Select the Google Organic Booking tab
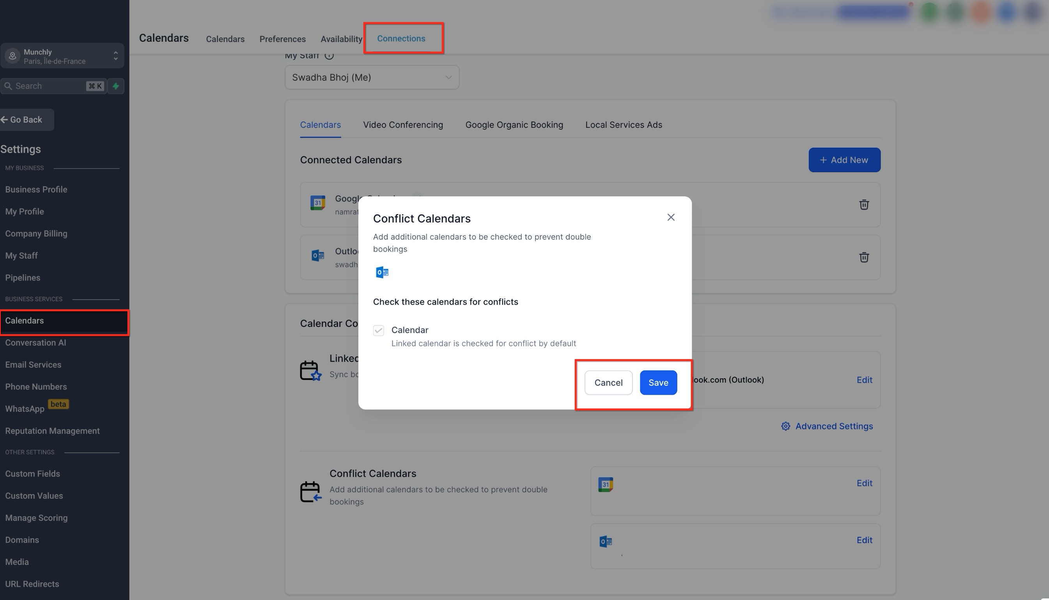This screenshot has width=1049, height=600. click(x=514, y=125)
